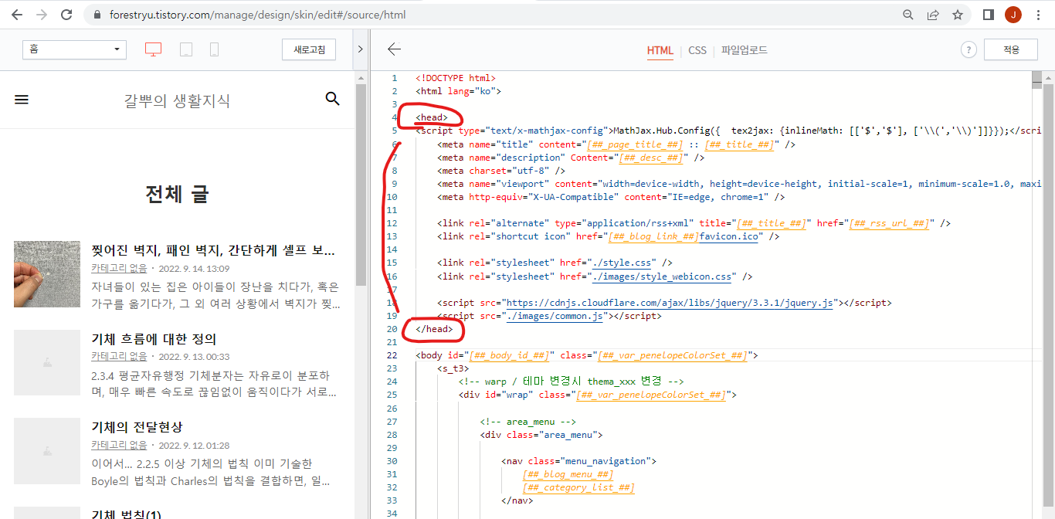
Task: Click the <nav class="menu_navigation"> line
Action: click(579, 461)
